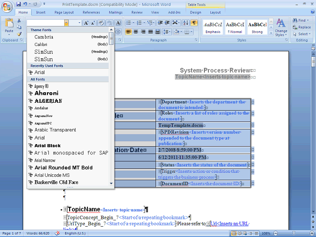The height and width of the screenshot is (237, 316).
Task: Click Find in the Editing group
Action: 301,20
